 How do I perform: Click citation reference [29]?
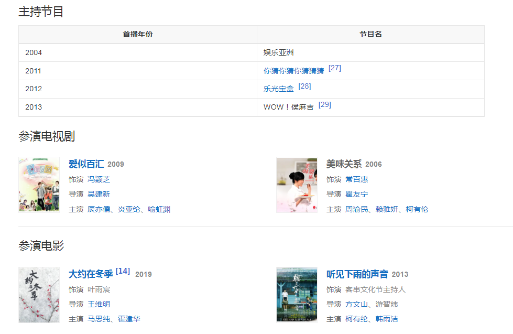[324, 104]
